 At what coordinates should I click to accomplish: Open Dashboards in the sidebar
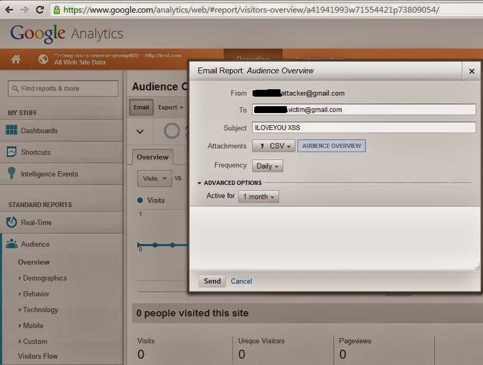(39, 130)
